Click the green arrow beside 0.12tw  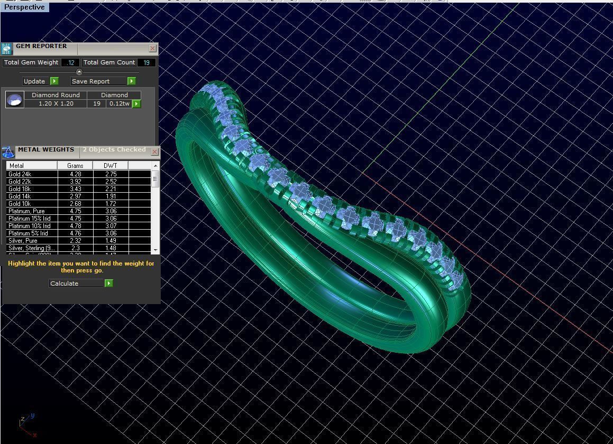click(x=136, y=104)
